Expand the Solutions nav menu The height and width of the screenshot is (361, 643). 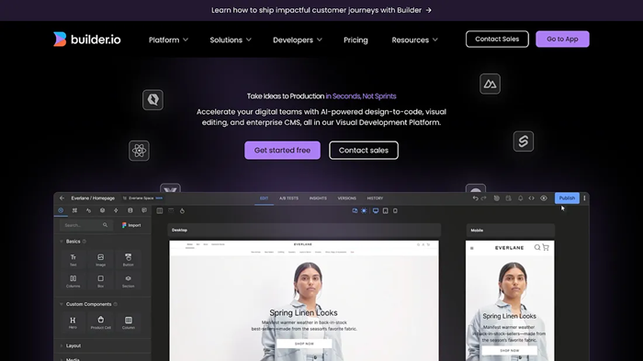[231, 39]
